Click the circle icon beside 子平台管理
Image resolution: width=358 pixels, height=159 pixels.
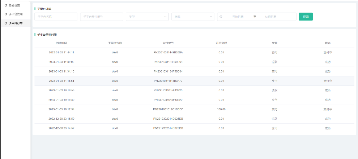(6, 14)
